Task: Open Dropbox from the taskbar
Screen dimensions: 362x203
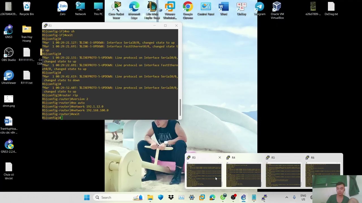Action: pyautogui.click(x=171, y=197)
